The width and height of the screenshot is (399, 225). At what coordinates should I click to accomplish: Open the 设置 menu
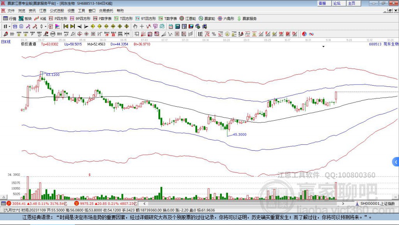tap(71, 11)
